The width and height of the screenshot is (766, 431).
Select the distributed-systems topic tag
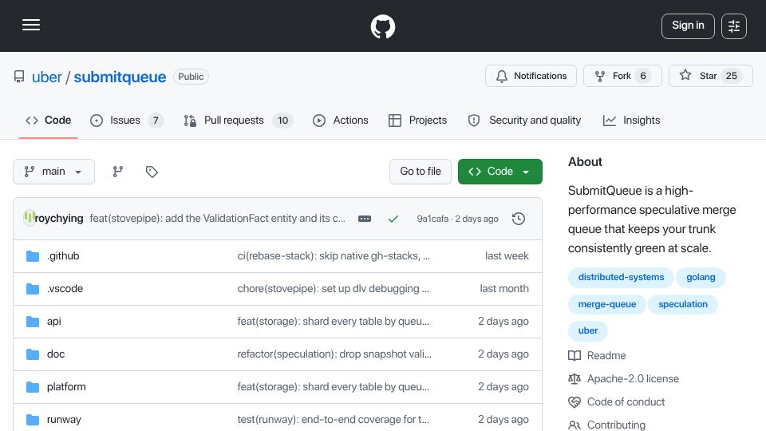click(621, 278)
